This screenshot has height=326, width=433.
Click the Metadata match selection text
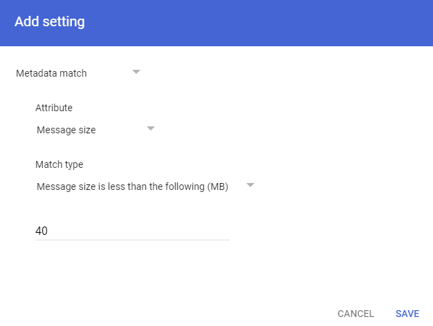pos(51,73)
